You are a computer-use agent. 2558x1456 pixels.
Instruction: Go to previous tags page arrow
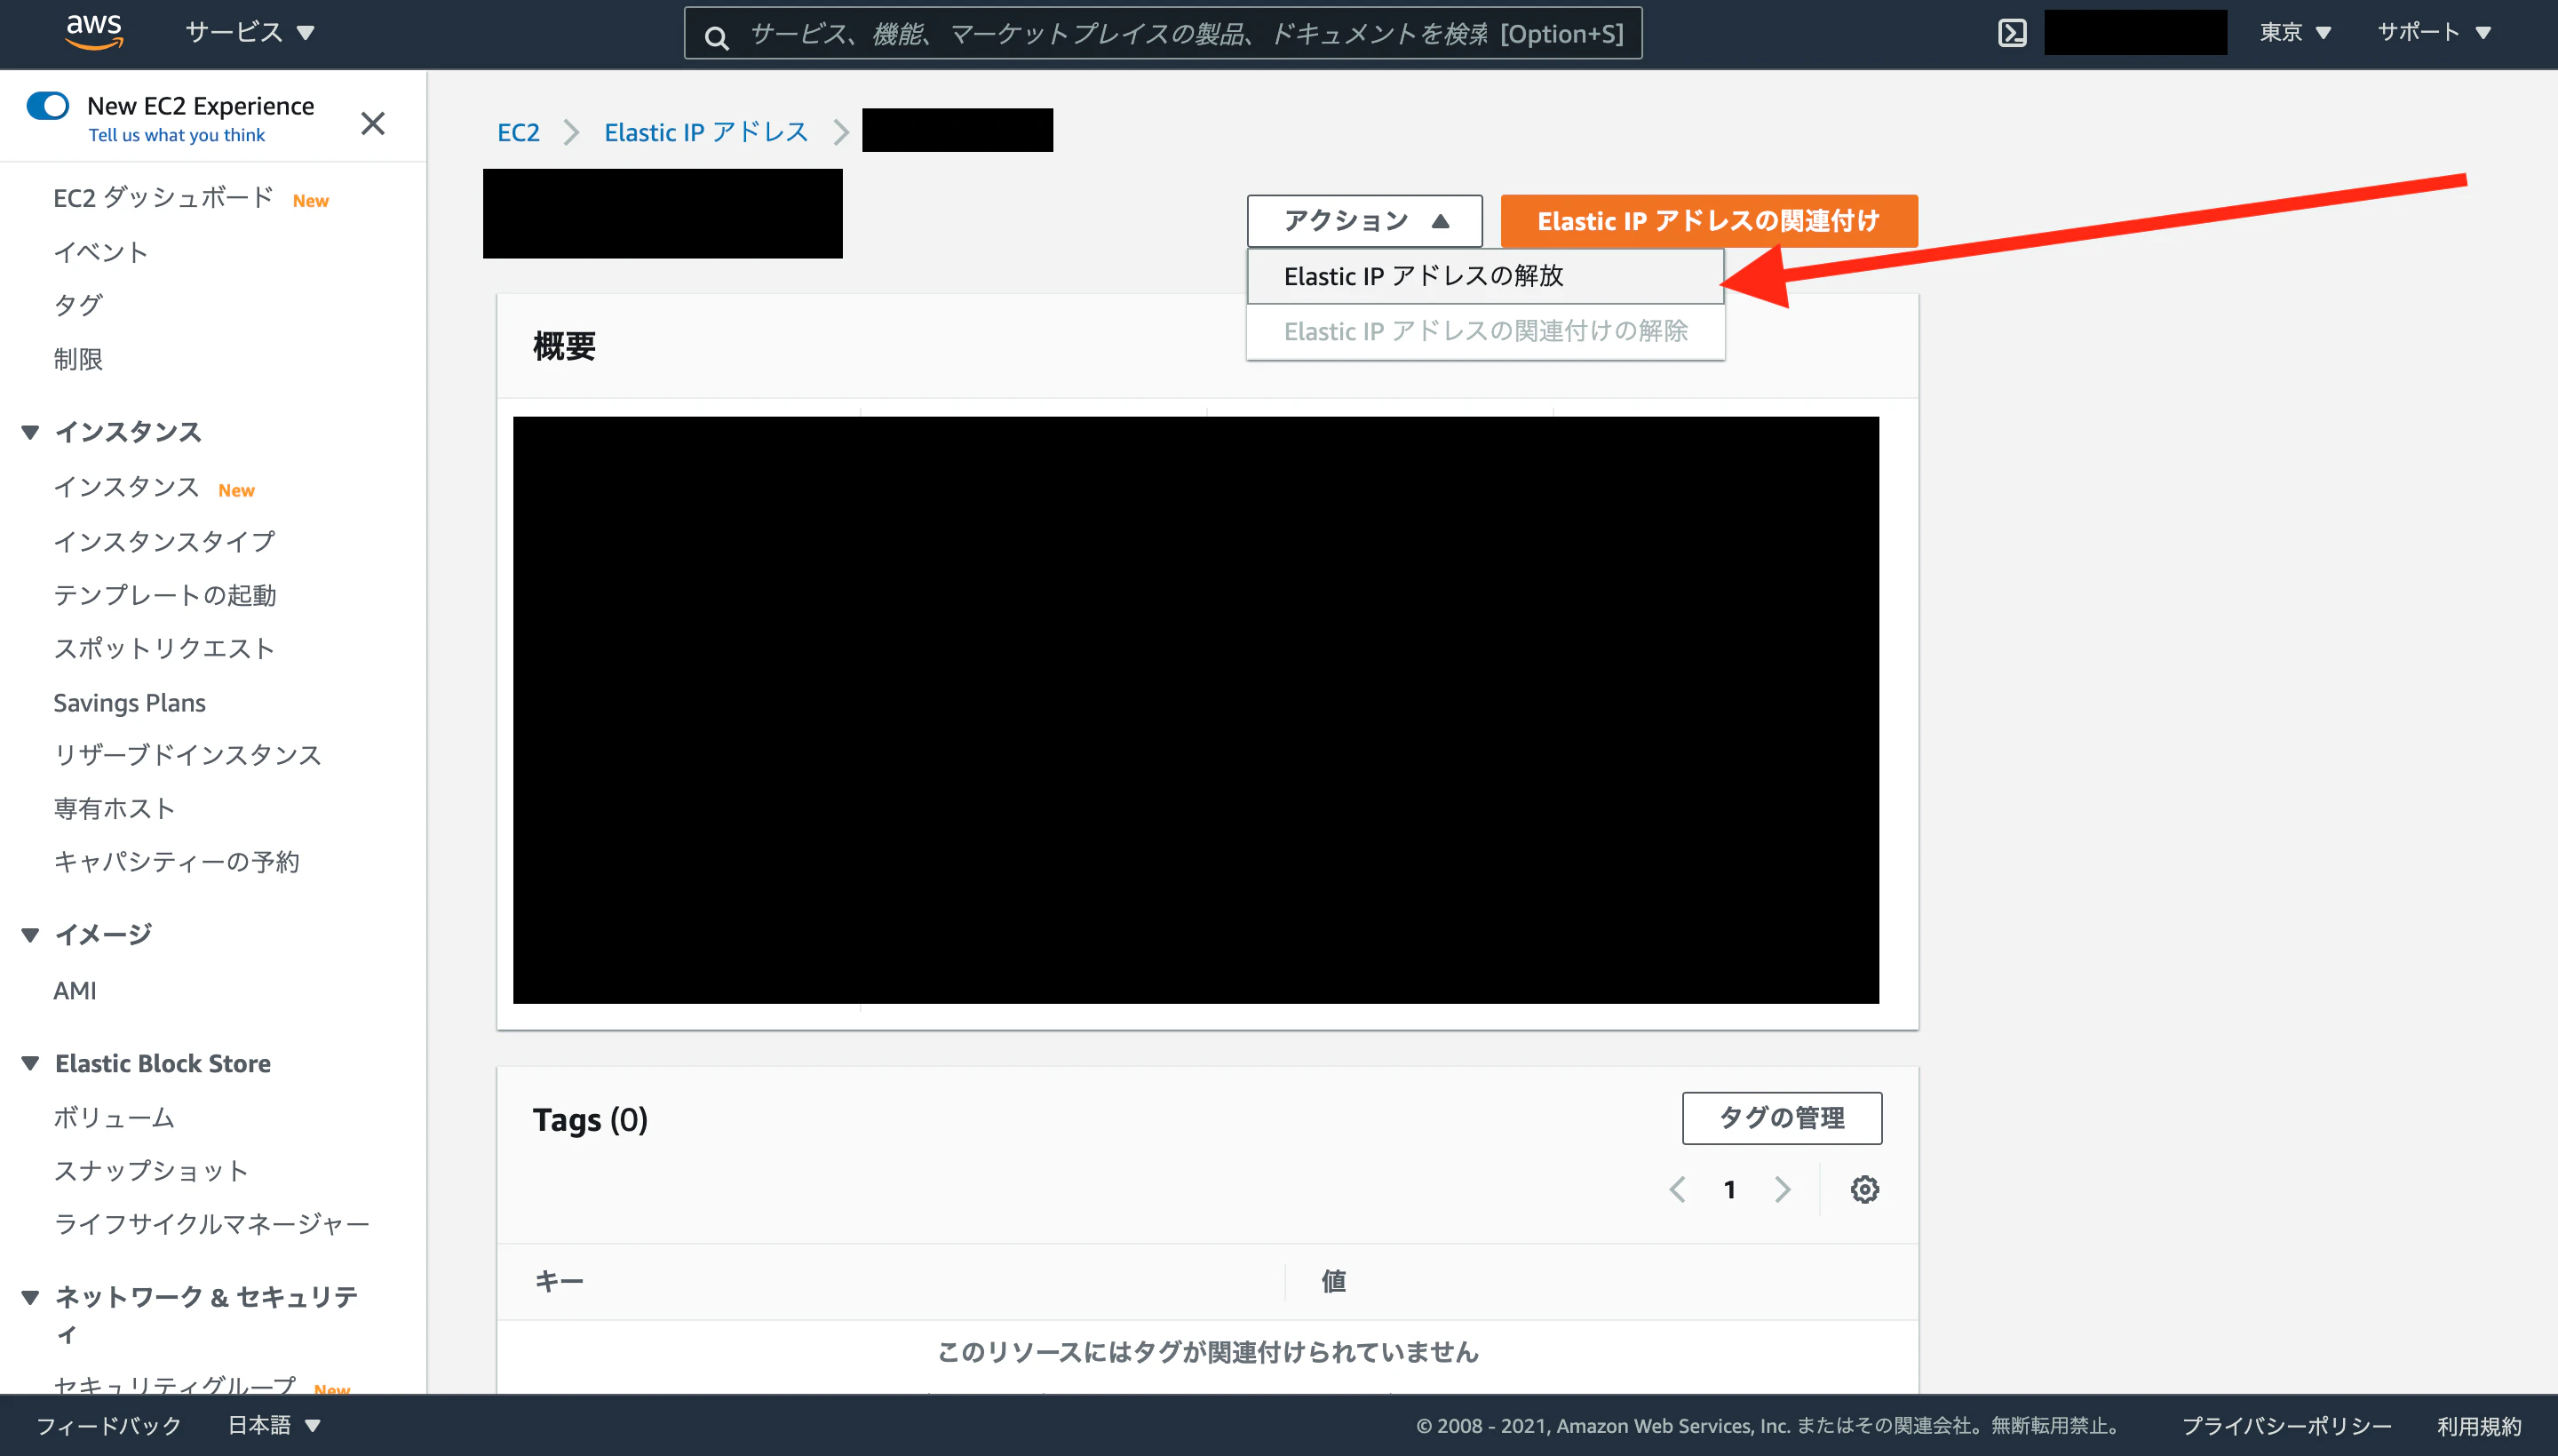point(1677,1190)
